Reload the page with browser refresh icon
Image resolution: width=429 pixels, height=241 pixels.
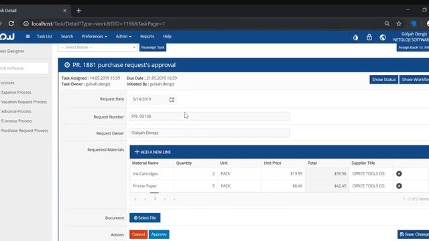11,24
